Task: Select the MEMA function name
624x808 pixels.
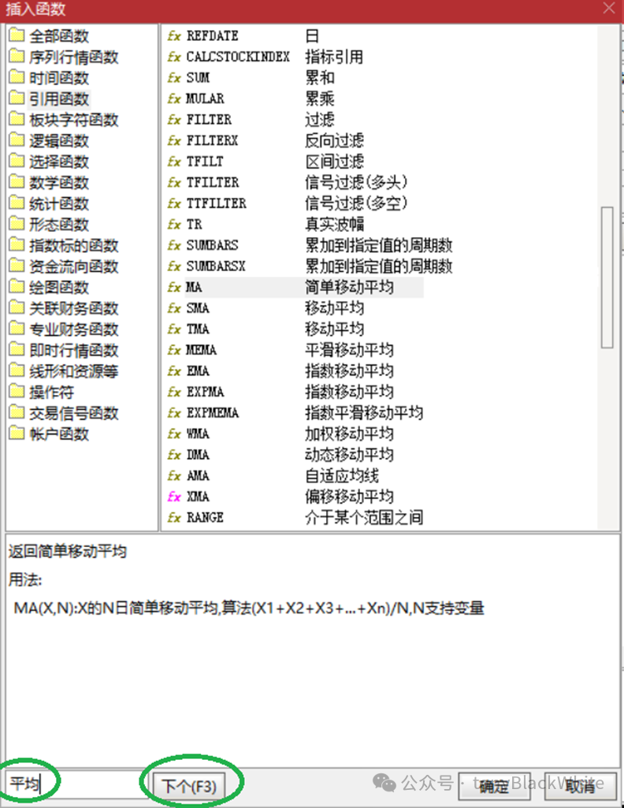Action: pyautogui.click(x=202, y=350)
